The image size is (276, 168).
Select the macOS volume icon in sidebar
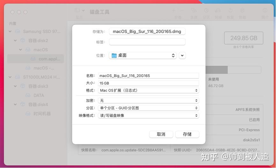(x=28, y=49)
